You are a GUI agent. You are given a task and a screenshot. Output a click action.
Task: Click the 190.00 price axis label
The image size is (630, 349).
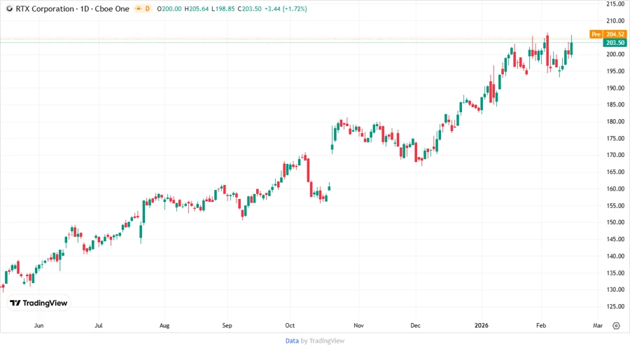(615, 88)
